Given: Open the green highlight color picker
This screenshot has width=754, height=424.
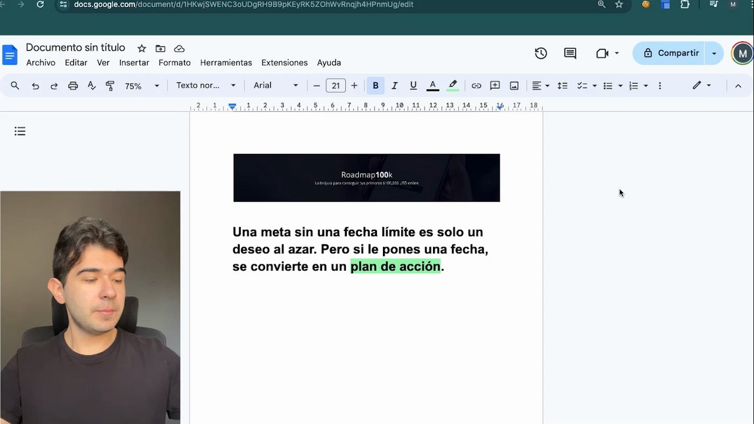Looking at the screenshot, I should point(452,86).
